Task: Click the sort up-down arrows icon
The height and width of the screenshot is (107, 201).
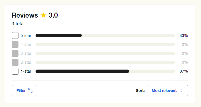Action: [181, 91]
